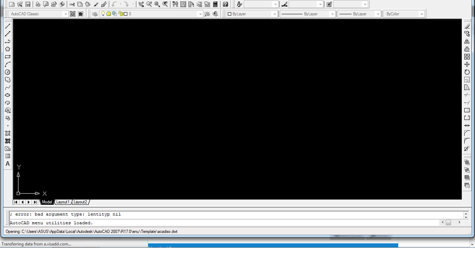Go to previous layout tab arrow
This screenshot has width=475, height=267.
click(x=22, y=202)
